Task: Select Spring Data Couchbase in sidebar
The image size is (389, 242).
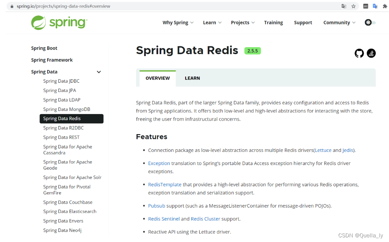Action: (x=68, y=202)
